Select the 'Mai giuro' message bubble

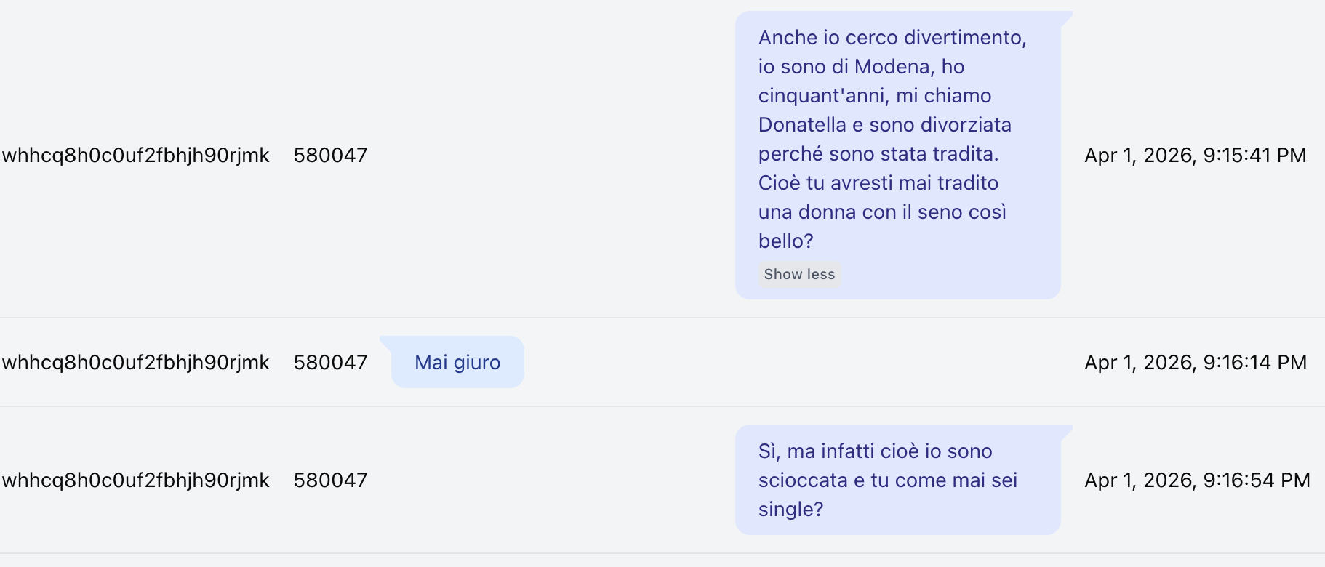(457, 362)
